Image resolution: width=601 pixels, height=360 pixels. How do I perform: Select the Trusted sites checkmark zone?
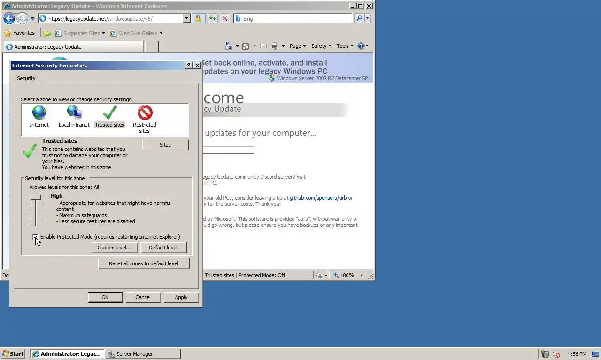click(110, 116)
